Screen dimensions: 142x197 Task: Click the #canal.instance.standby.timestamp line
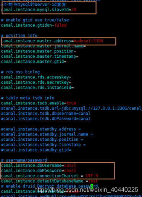[44, 145]
